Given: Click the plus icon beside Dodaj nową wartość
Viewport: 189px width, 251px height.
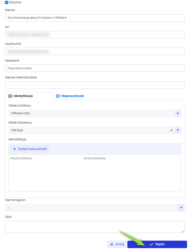Looking at the screenshot, I should (x=14, y=149).
